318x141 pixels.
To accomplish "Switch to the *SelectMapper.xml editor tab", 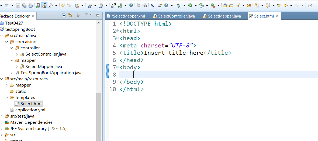I will pyautogui.click(x=126, y=16).
